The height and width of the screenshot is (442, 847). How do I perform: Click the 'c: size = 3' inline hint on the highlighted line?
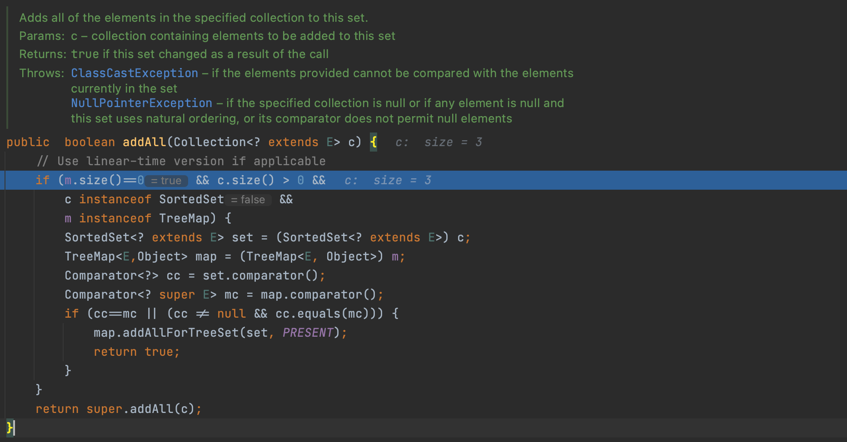click(x=388, y=180)
